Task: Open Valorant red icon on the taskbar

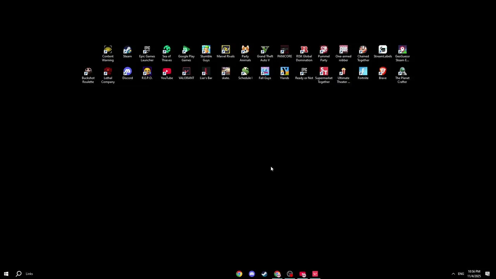Action: click(315, 274)
